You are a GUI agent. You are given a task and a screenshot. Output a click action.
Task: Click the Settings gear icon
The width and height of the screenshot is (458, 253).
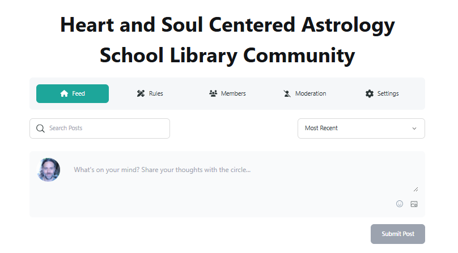[x=370, y=94]
